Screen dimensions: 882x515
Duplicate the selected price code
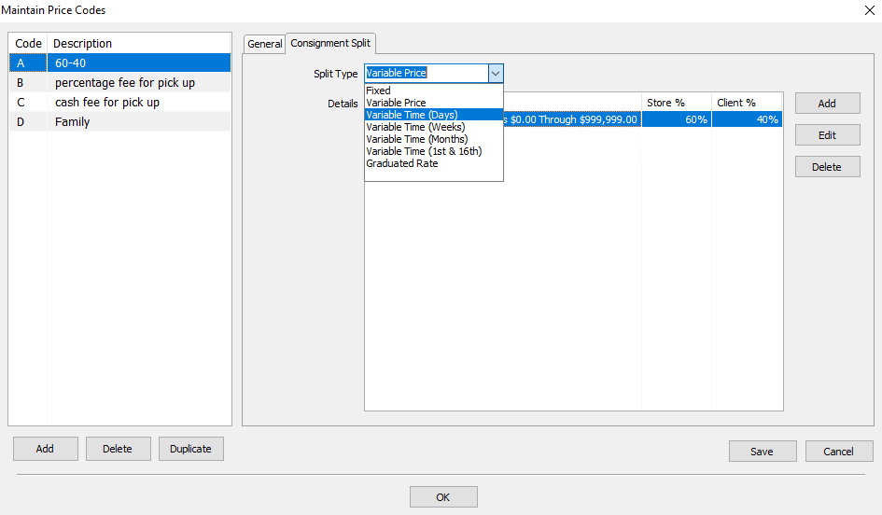pos(190,449)
